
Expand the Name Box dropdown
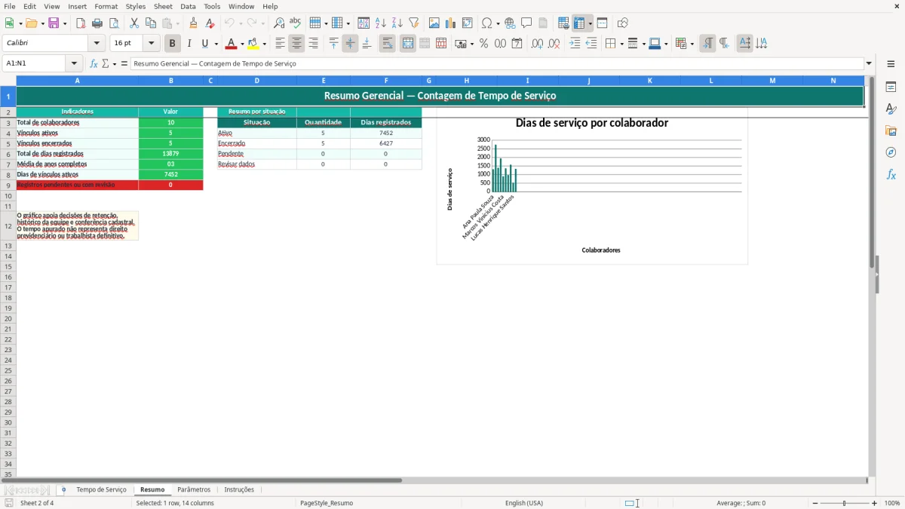click(x=74, y=64)
